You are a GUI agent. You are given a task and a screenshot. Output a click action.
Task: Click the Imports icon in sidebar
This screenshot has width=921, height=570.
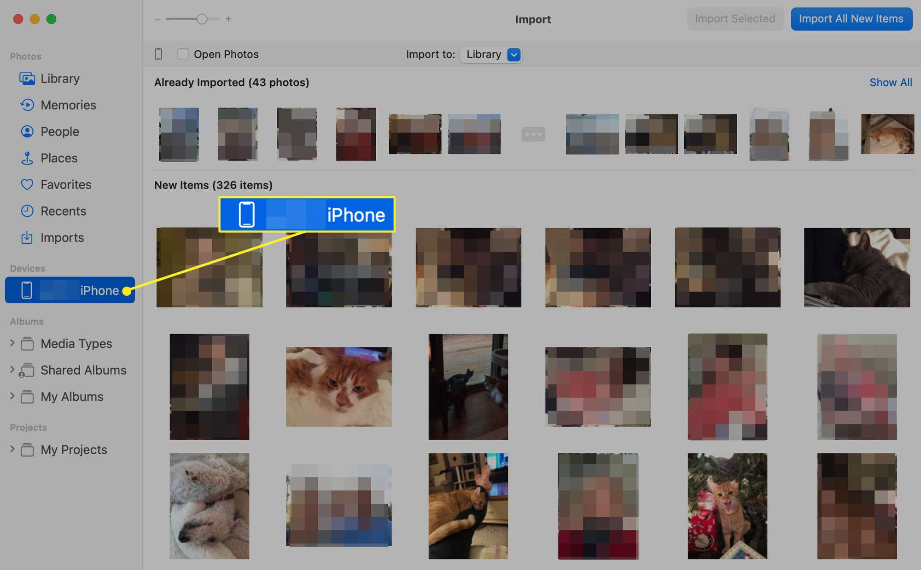(26, 237)
